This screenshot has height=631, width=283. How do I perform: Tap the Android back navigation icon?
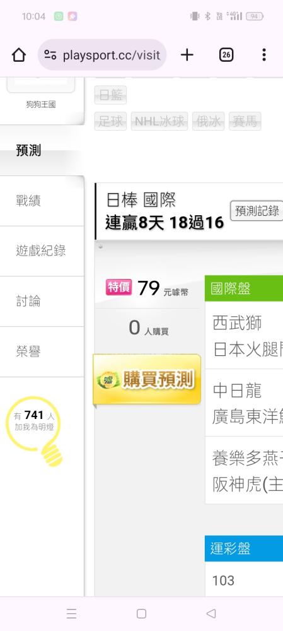coord(211,613)
